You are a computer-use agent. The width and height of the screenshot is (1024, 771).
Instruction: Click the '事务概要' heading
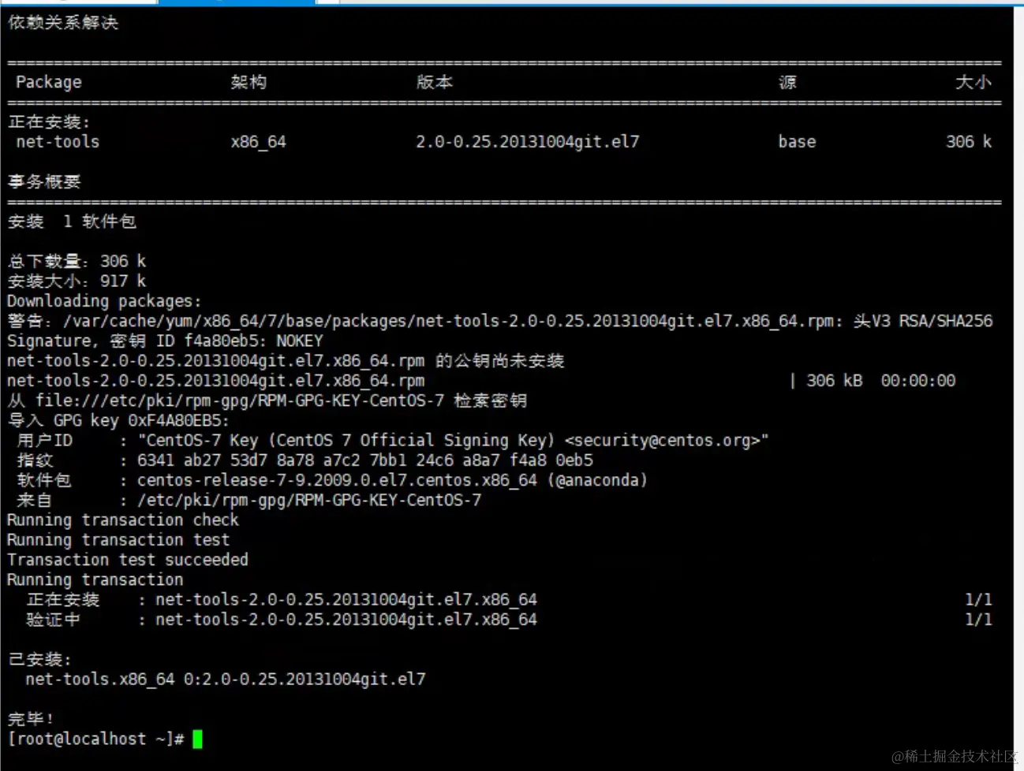[44, 182]
